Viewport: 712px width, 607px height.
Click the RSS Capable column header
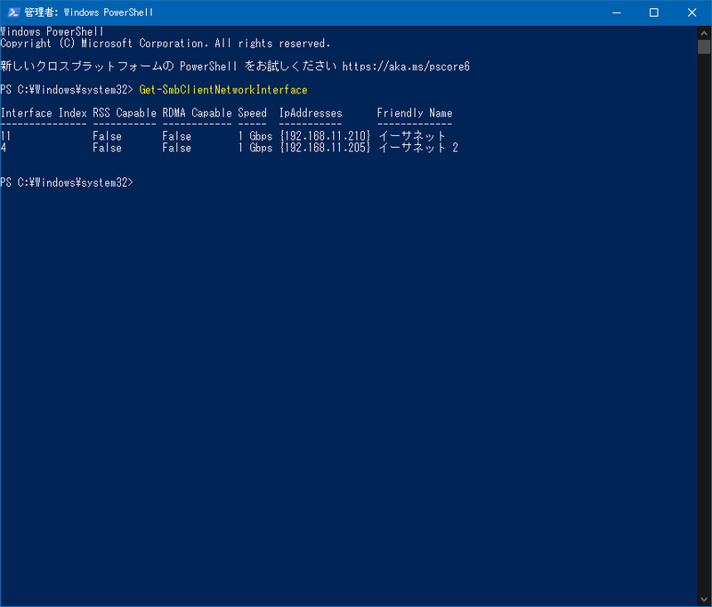[125, 113]
